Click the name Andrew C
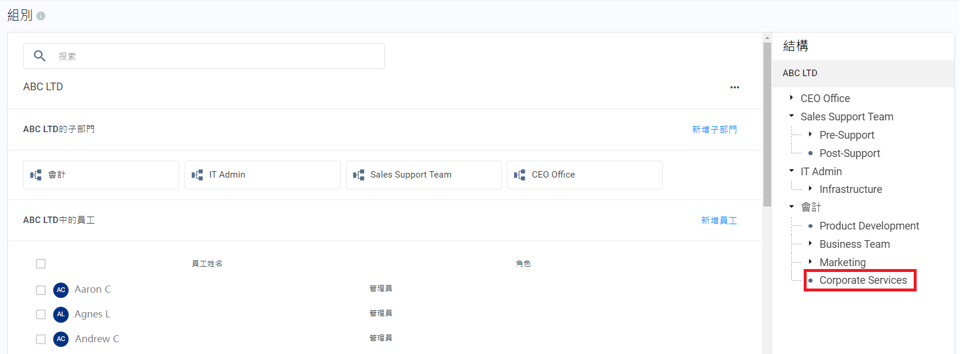This screenshot has width=961, height=354. pos(97,339)
